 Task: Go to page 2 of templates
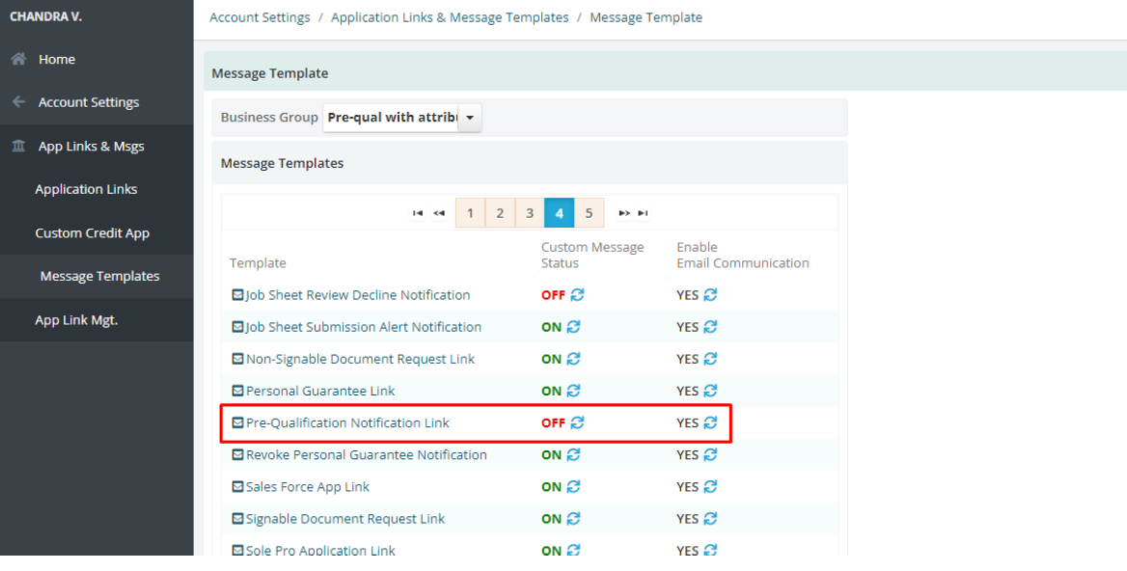500,213
